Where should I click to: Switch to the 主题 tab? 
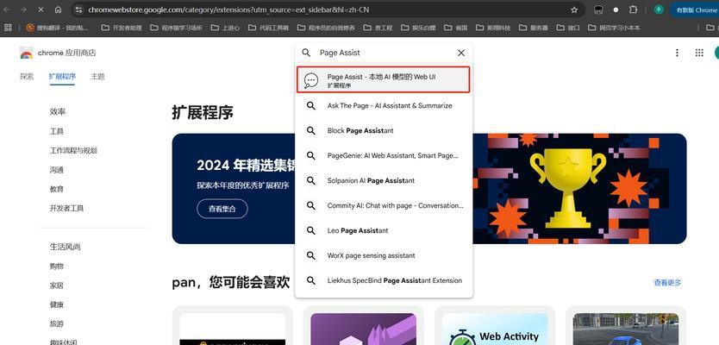(97, 77)
